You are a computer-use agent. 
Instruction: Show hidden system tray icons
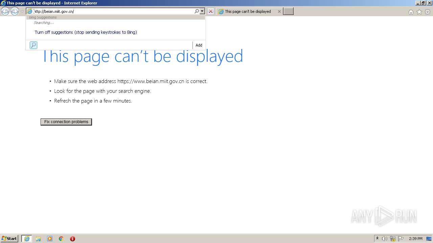[x=377, y=239]
